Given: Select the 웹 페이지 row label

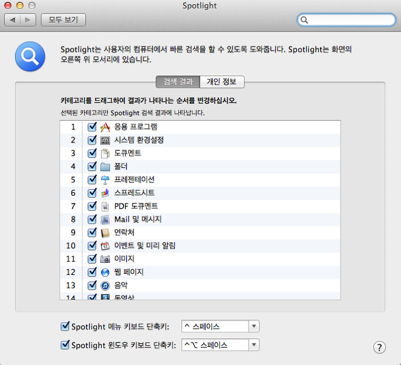Looking at the screenshot, I should click(x=129, y=272).
